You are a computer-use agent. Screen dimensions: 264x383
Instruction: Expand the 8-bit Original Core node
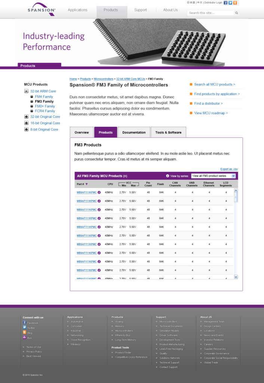26,129
